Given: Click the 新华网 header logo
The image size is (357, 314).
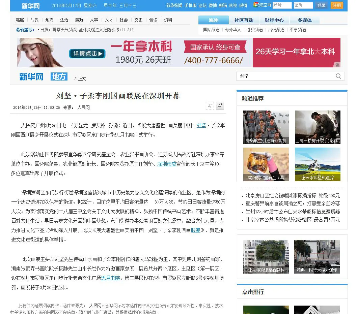Looking at the screenshot, I should click(x=30, y=6).
